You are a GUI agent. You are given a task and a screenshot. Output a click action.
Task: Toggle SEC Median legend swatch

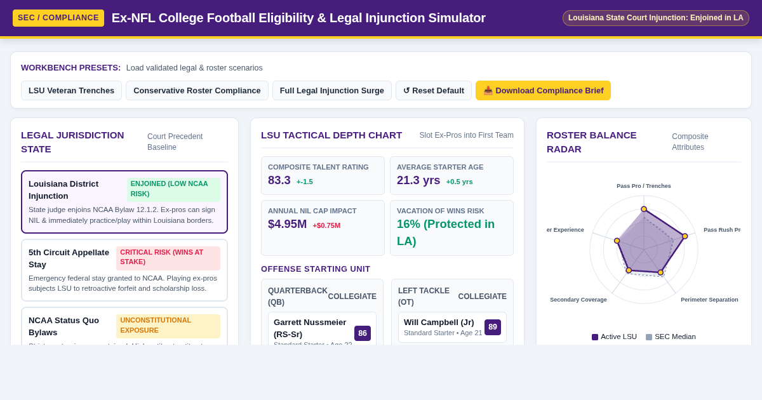pyautogui.click(x=649, y=337)
